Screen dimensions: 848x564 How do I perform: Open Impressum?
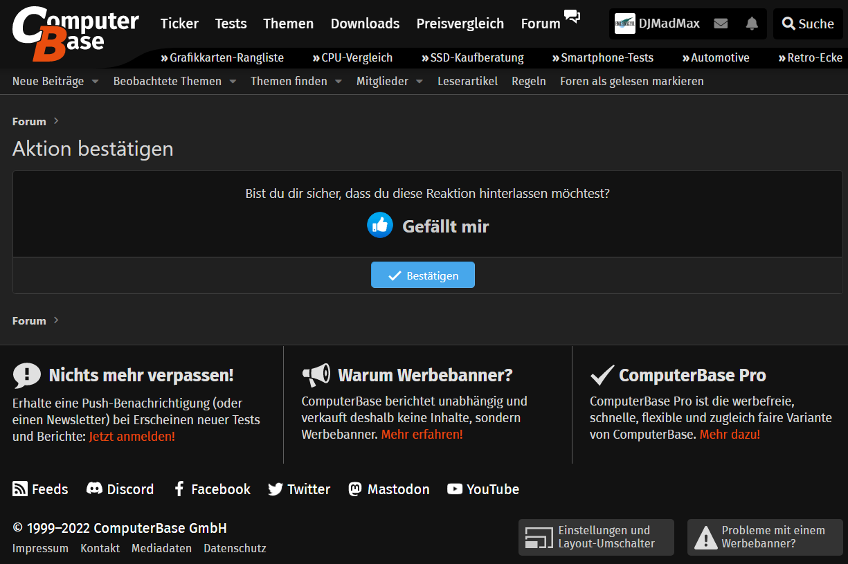click(x=40, y=548)
